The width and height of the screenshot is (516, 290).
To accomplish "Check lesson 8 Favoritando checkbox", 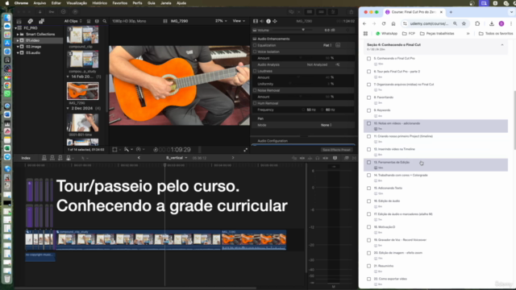I will pyautogui.click(x=369, y=97).
